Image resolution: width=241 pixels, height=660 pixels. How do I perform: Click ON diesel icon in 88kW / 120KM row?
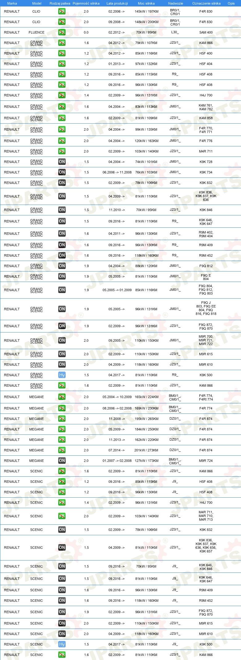click(62, 266)
